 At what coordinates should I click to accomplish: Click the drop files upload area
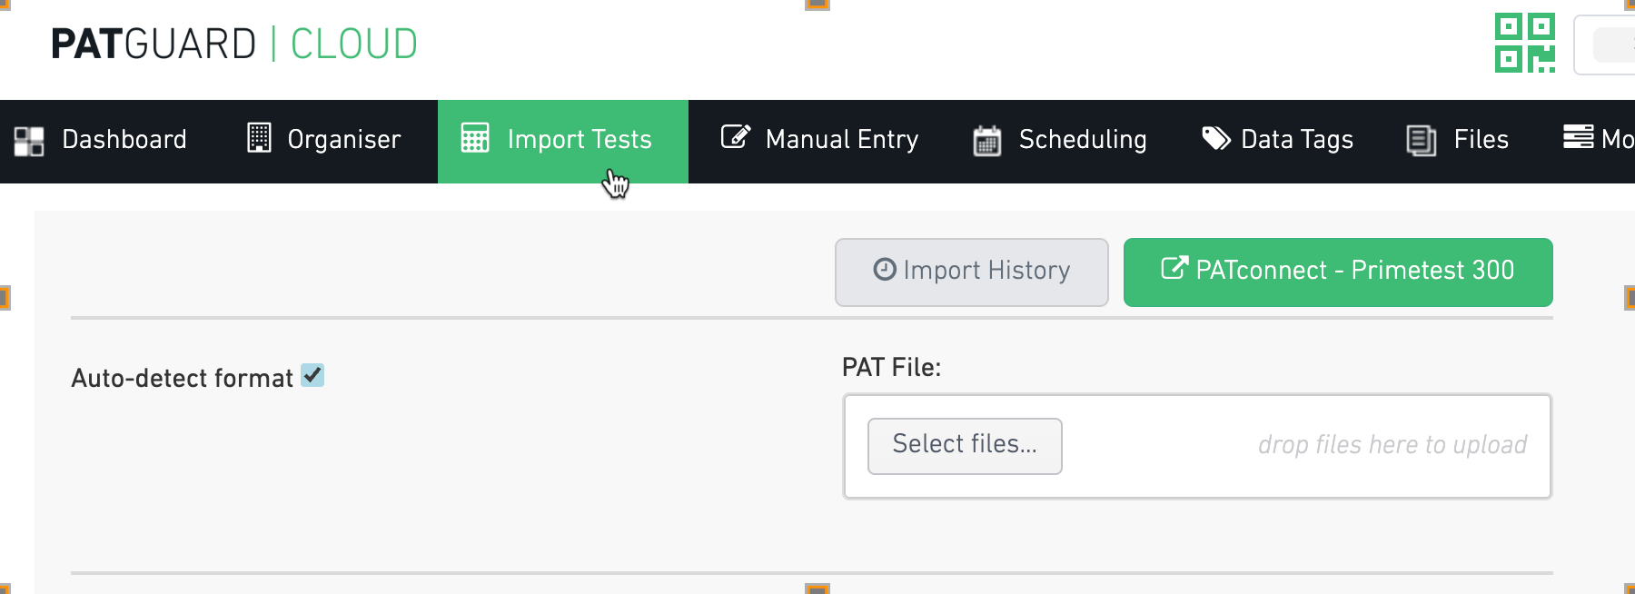click(x=1197, y=446)
